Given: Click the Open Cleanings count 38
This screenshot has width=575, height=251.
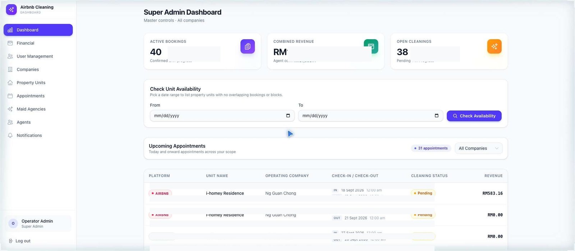Looking at the screenshot, I should coord(402,52).
